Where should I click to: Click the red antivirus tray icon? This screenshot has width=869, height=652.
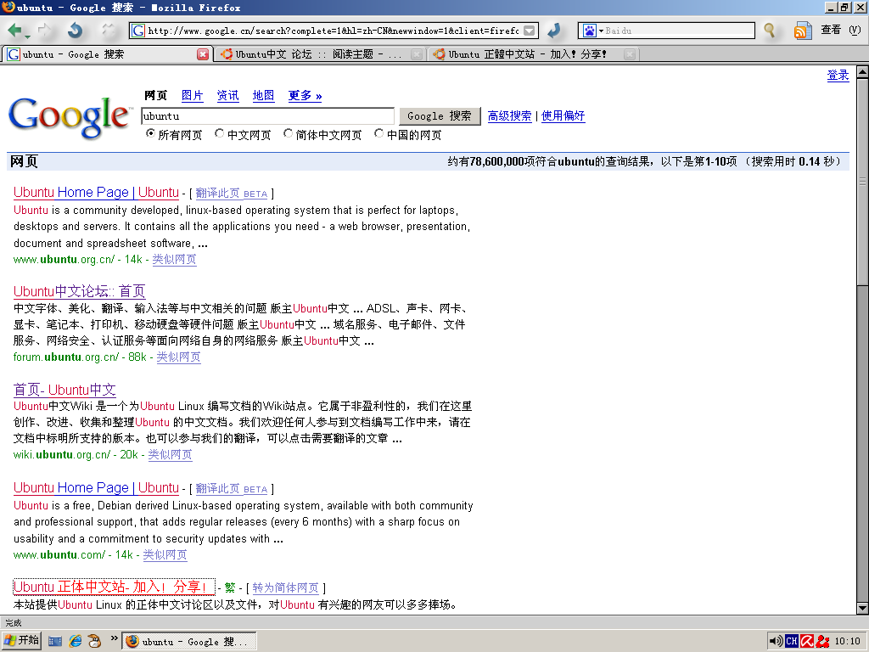click(x=807, y=642)
